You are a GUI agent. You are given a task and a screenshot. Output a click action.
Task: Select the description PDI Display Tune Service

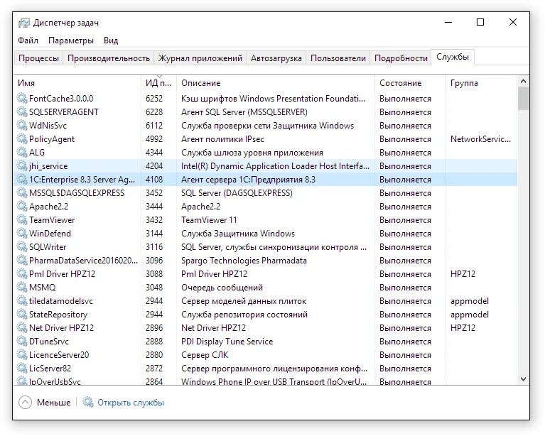(227, 342)
